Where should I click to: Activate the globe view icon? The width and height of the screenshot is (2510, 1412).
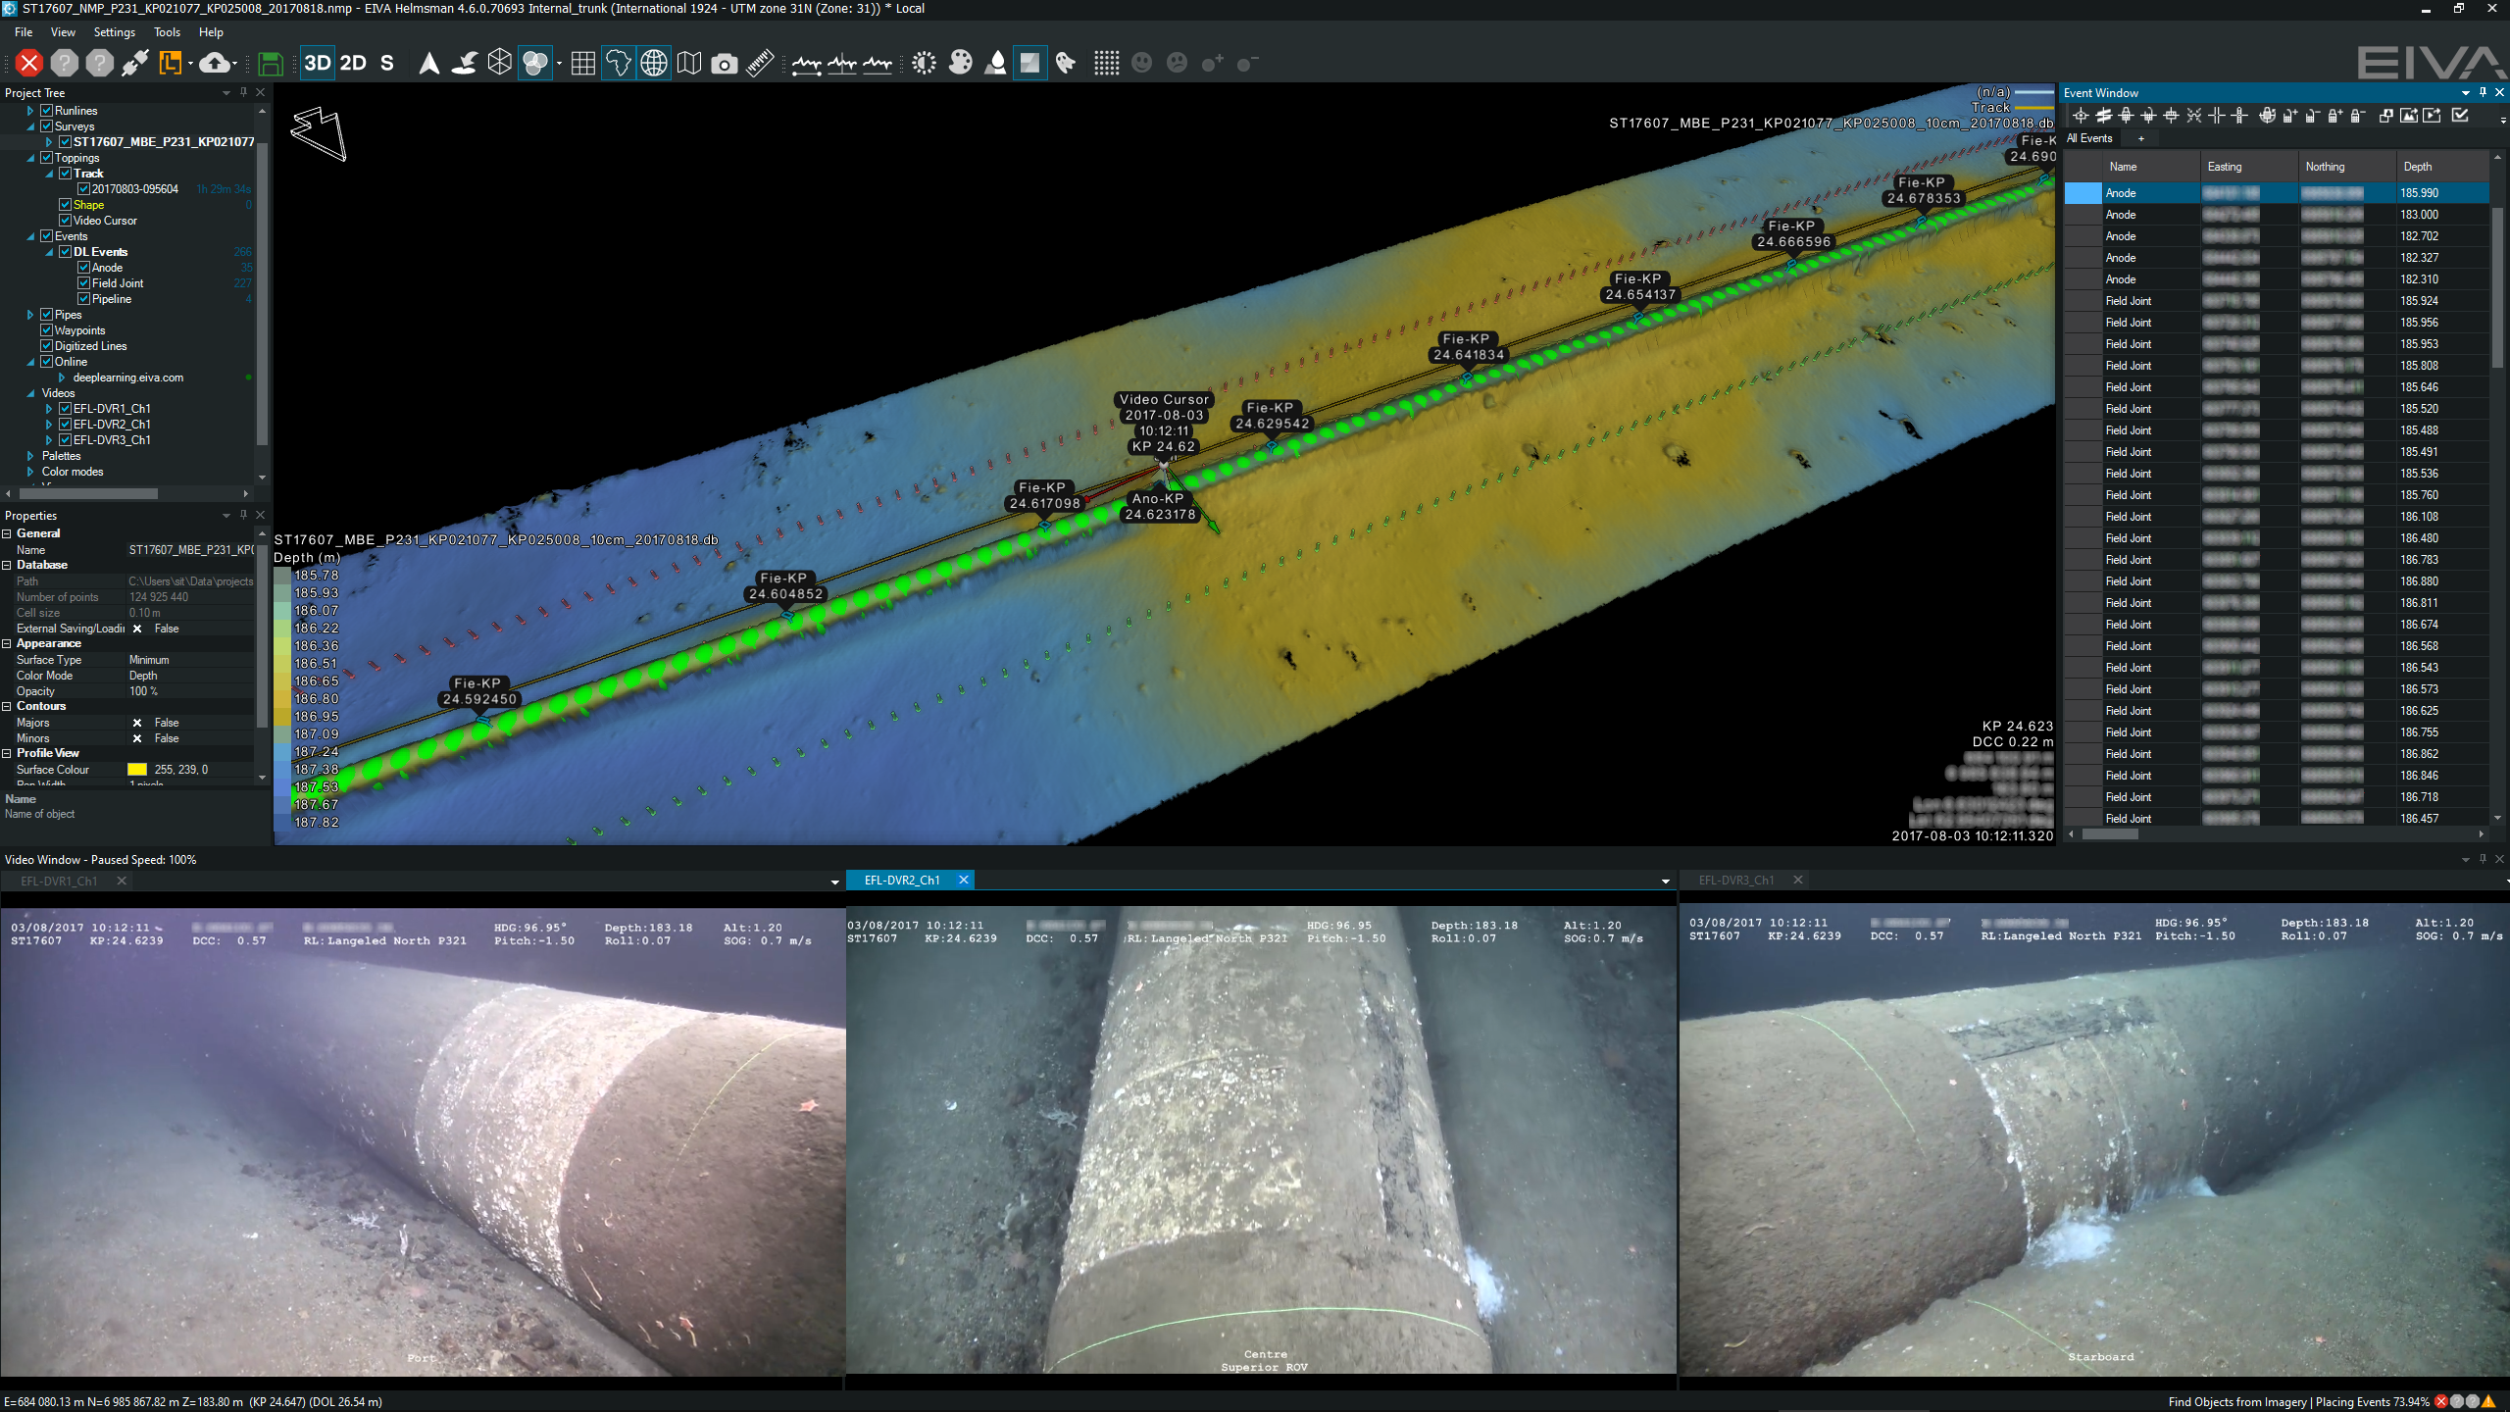tap(653, 62)
